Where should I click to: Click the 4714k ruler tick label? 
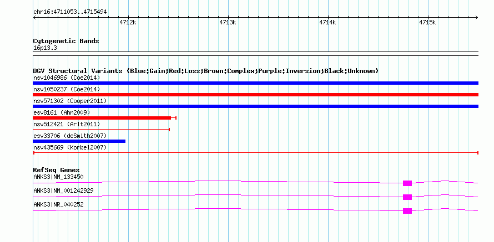327,22
